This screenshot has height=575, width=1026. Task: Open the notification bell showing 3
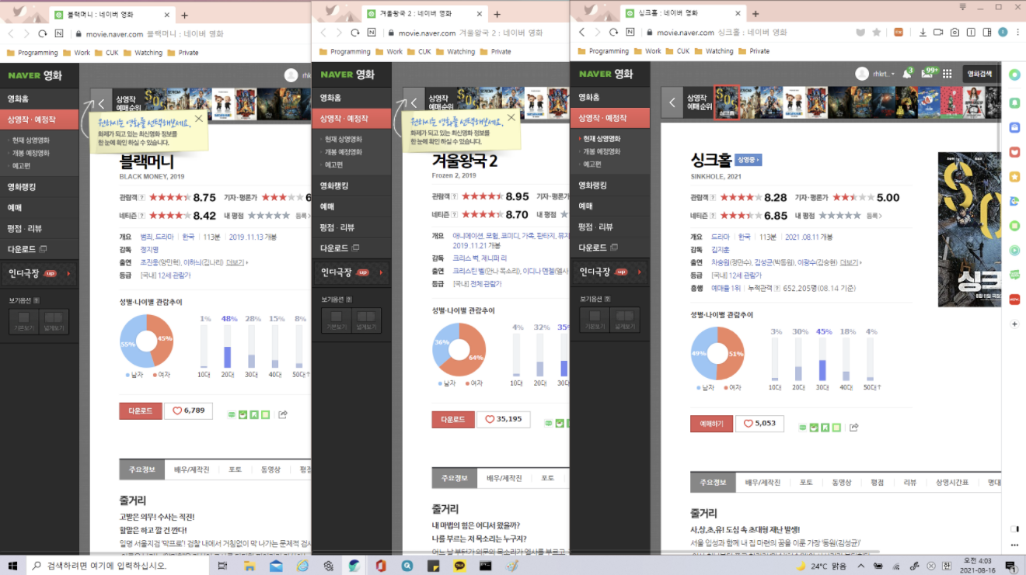(x=907, y=74)
